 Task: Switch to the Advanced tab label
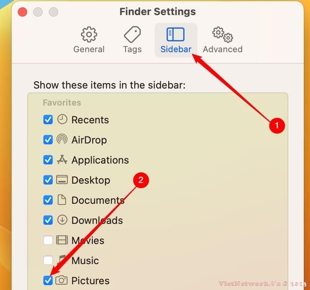(x=223, y=50)
